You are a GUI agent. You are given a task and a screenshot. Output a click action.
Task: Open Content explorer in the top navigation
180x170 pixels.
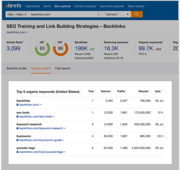pos(85,6)
